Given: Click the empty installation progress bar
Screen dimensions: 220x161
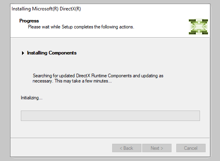Looking at the screenshot, I should (110, 116).
